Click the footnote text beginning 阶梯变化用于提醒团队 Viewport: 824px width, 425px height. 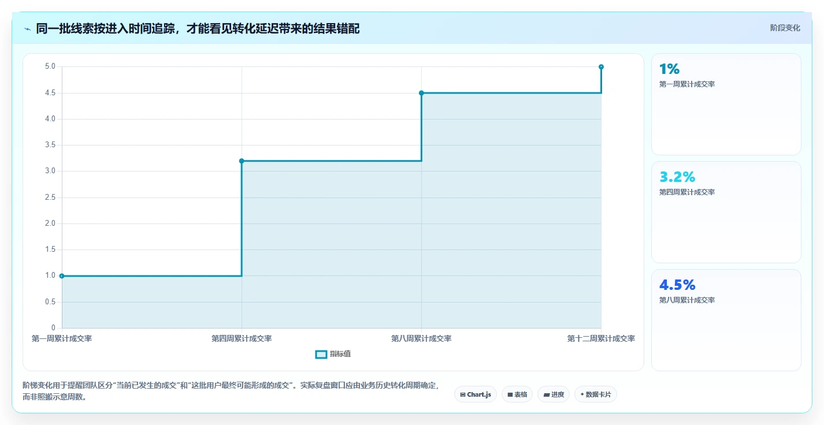click(x=231, y=391)
